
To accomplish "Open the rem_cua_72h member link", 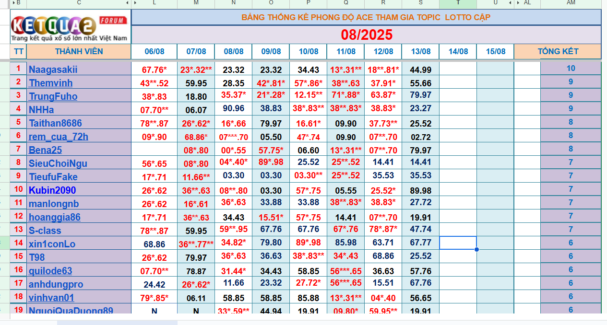I will pos(59,137).
